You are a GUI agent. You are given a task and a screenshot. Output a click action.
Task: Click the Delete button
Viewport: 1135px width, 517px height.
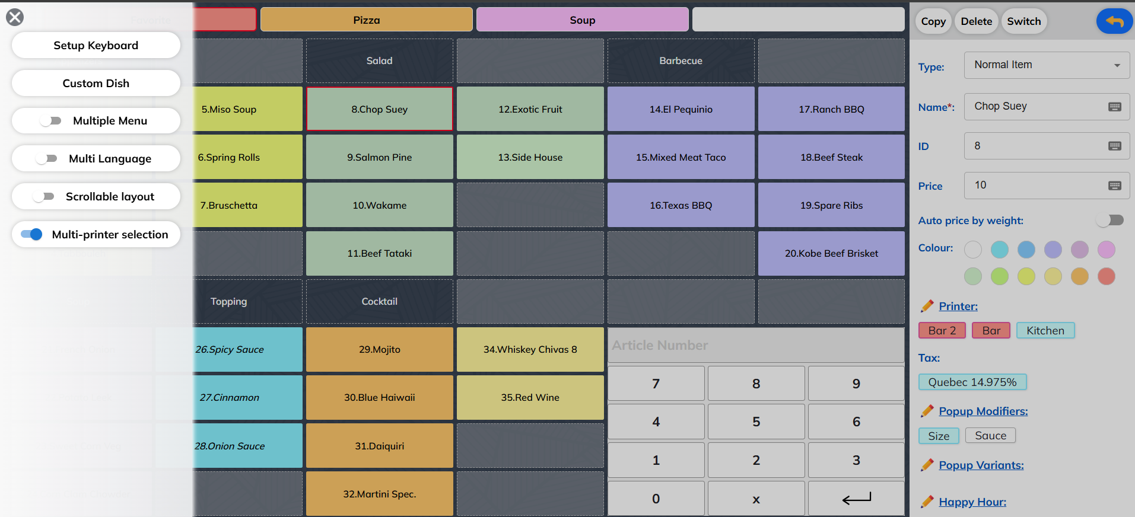977,21
